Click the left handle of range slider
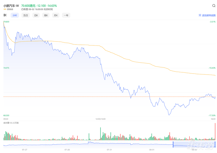This screenshot has height=153, width=217. 173,144
